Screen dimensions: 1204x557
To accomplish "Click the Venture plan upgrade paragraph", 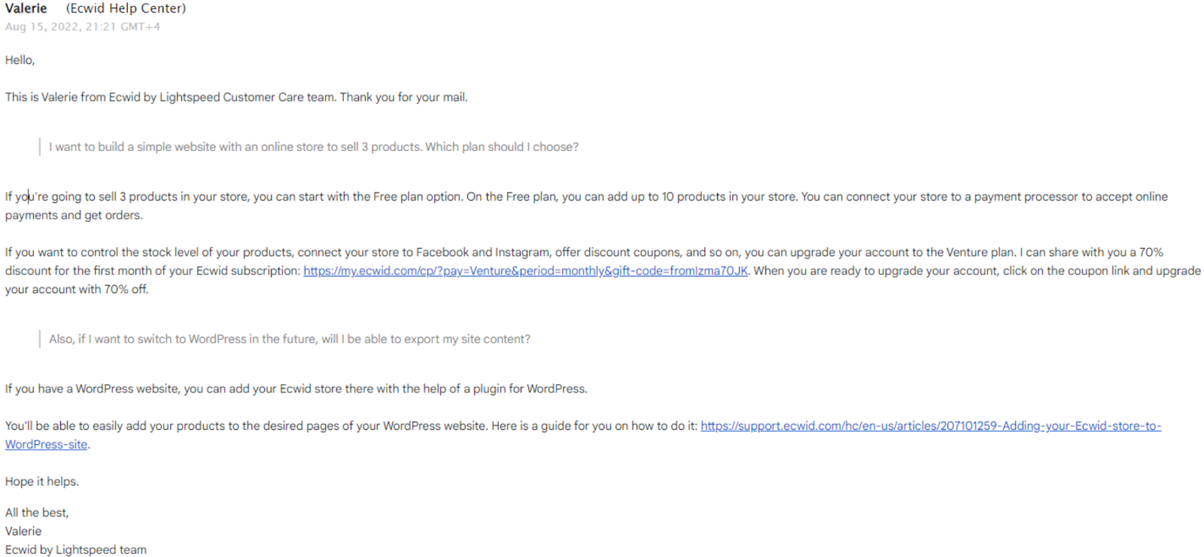I will [603, 271].
